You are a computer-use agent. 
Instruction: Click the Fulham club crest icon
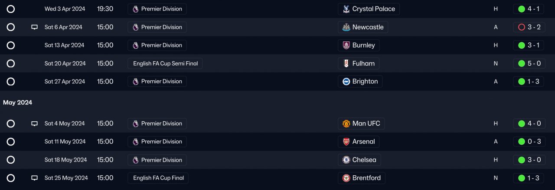point(346,63)
